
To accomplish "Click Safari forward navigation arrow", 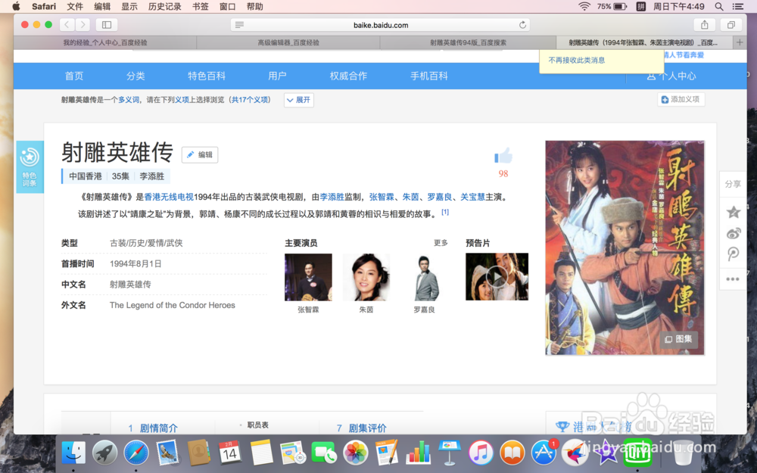I will tap(83, 25).
